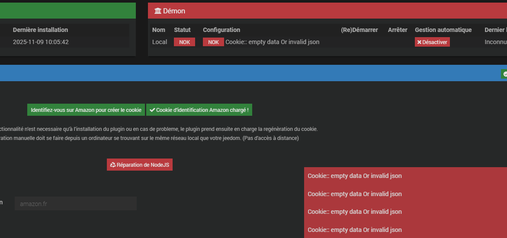Click the (Re)Démarrer column header

pos(359,30)
